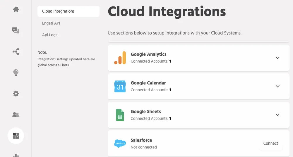The height and width of the screenshot is (157, 293).
Task: Open the bar chart analytics sidebar icon
Action: tap(16, 155)
